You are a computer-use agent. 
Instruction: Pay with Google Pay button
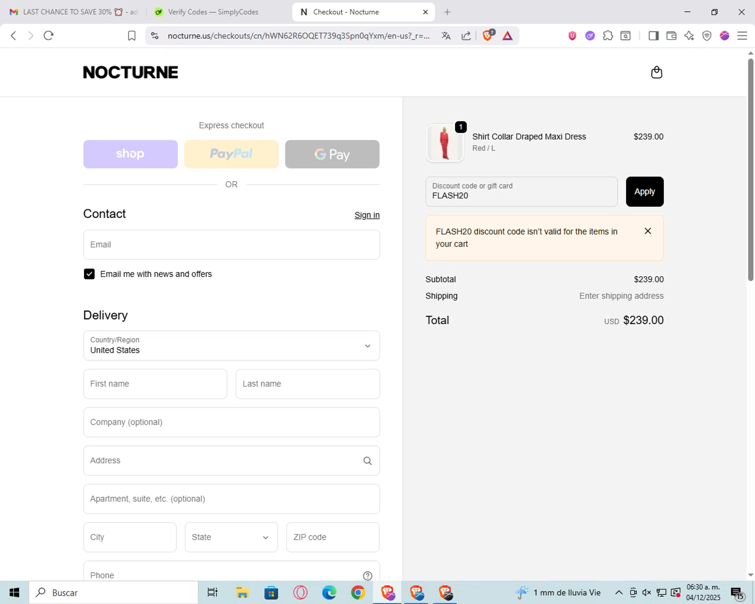(332, 154)
